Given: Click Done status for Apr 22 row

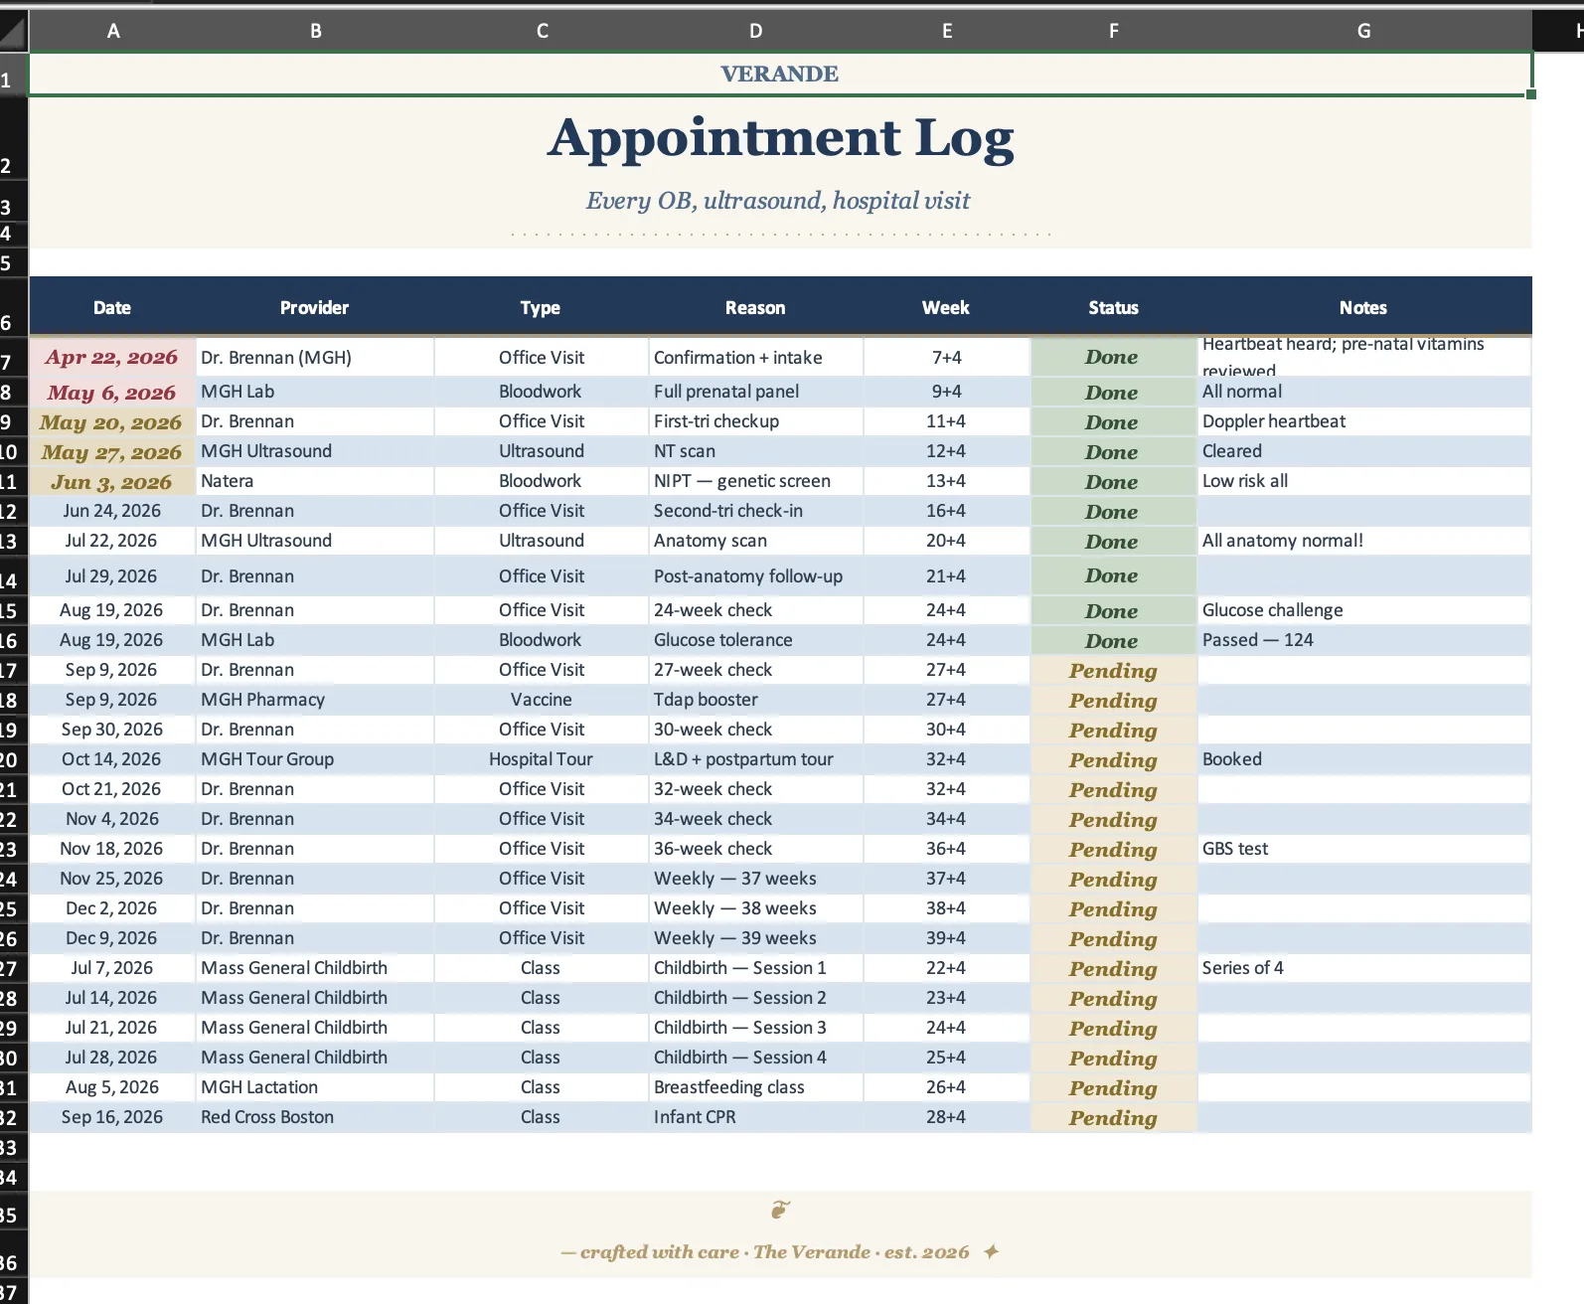Looking at the screenshot, I should coord(1114,357).
